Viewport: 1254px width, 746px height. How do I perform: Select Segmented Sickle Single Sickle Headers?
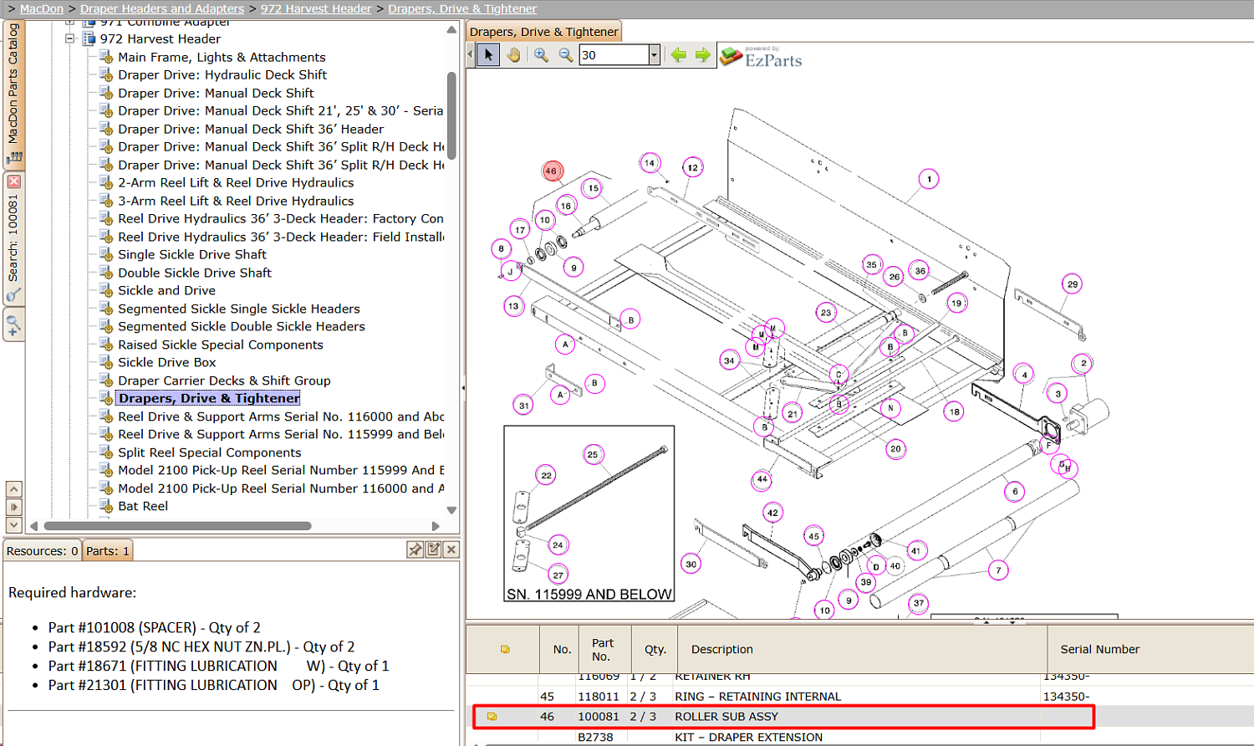(x=239, y=309)
